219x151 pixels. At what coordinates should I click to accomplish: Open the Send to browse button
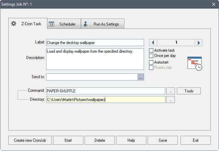click(141, 77)
